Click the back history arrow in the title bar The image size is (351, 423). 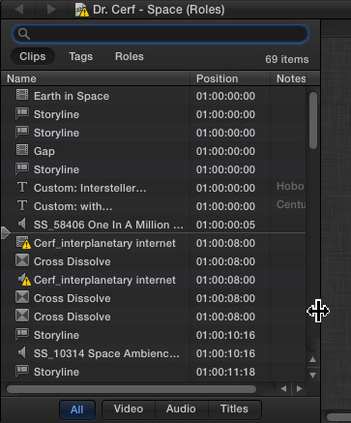[x=19, y=9]
